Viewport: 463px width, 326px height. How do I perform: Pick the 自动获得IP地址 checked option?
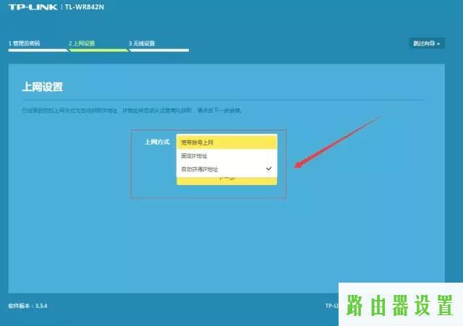[x=226, y=169]
